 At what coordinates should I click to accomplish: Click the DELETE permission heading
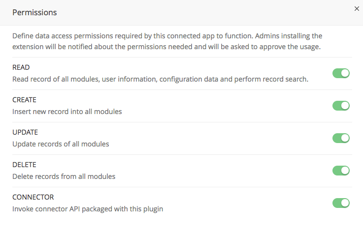(x=24, y=165)
